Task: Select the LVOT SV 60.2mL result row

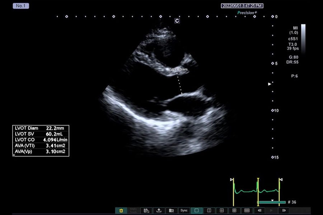Action: tap(41, 134)
